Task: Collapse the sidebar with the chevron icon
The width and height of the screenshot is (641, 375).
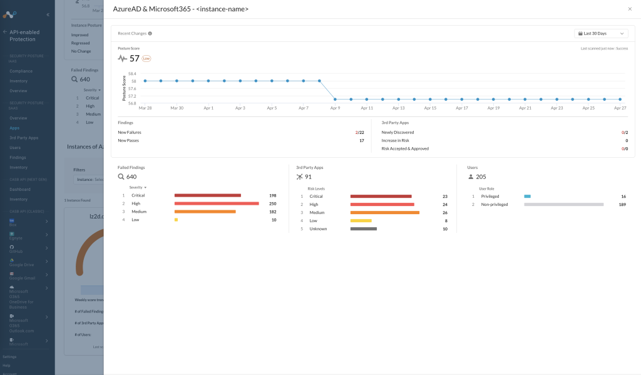Action: 48,15
